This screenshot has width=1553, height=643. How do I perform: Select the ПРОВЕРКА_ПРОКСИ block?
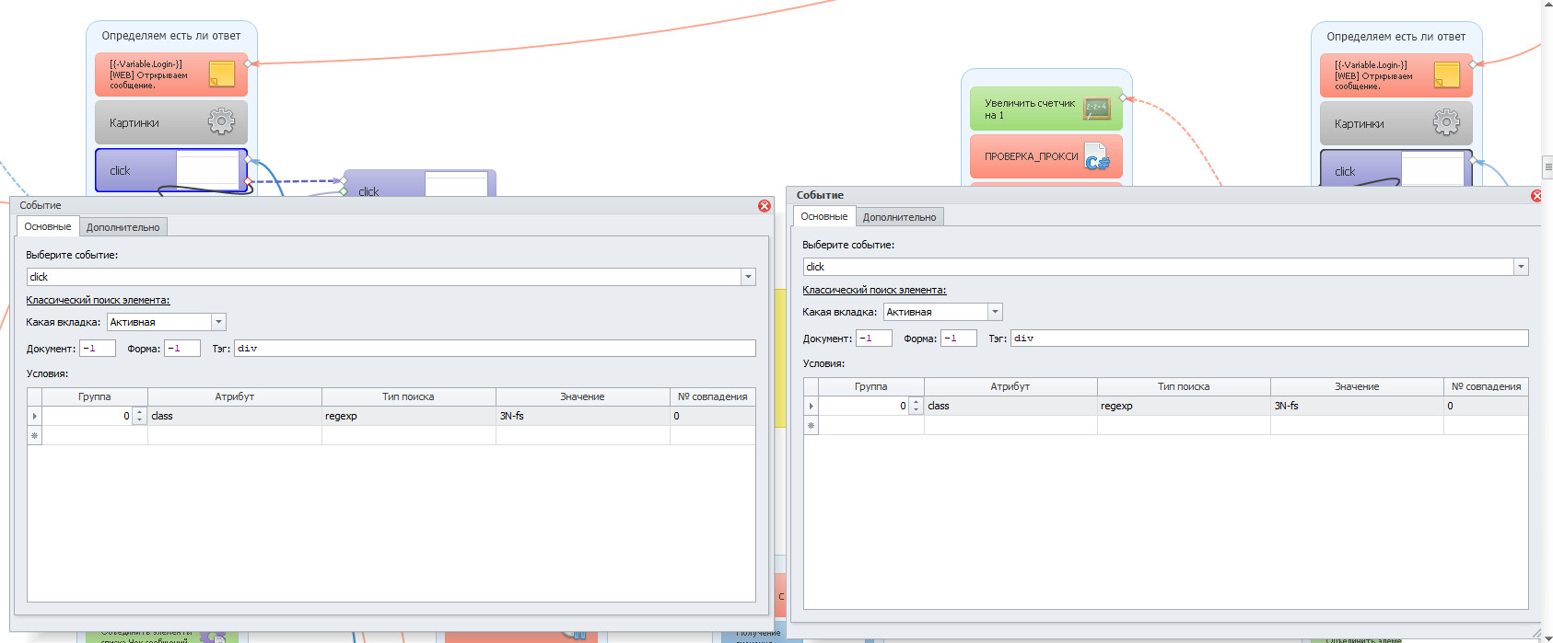[1046, 156]
